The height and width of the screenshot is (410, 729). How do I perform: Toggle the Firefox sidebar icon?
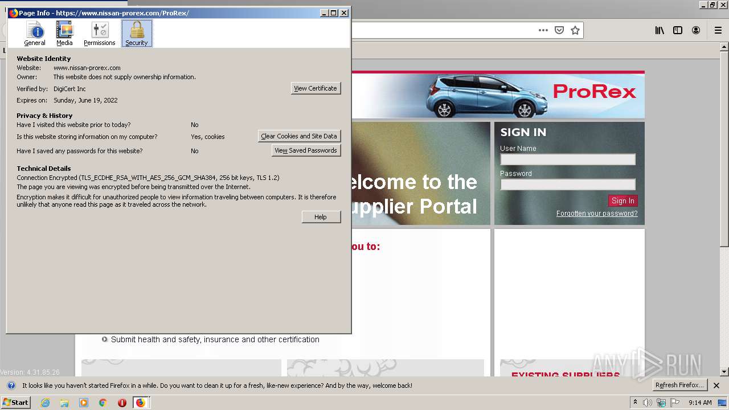pos(678,30)
